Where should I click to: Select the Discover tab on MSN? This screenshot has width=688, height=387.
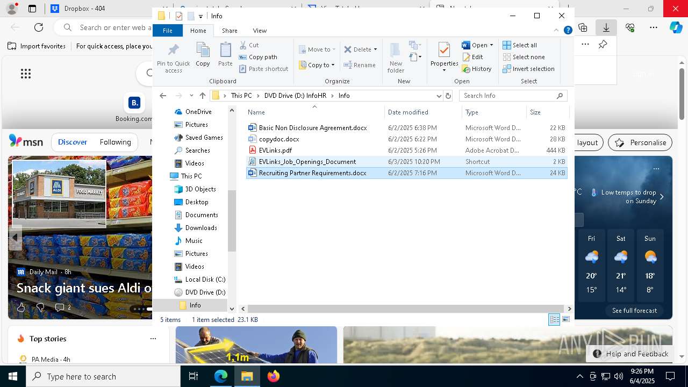click(73, 142)
